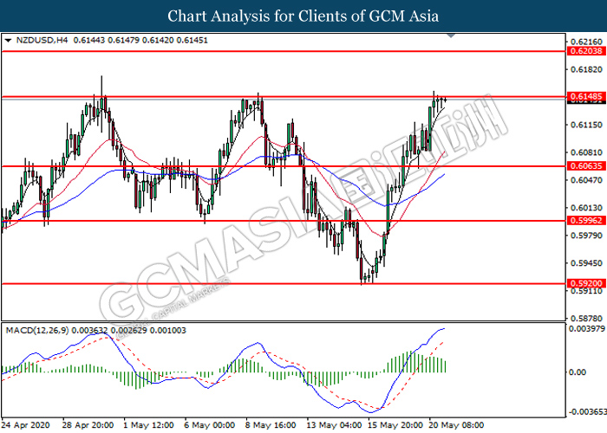Screen dimensions: 607x433
Task: Click the 13 May 04:00 time label
Action: tap(334, 425)
